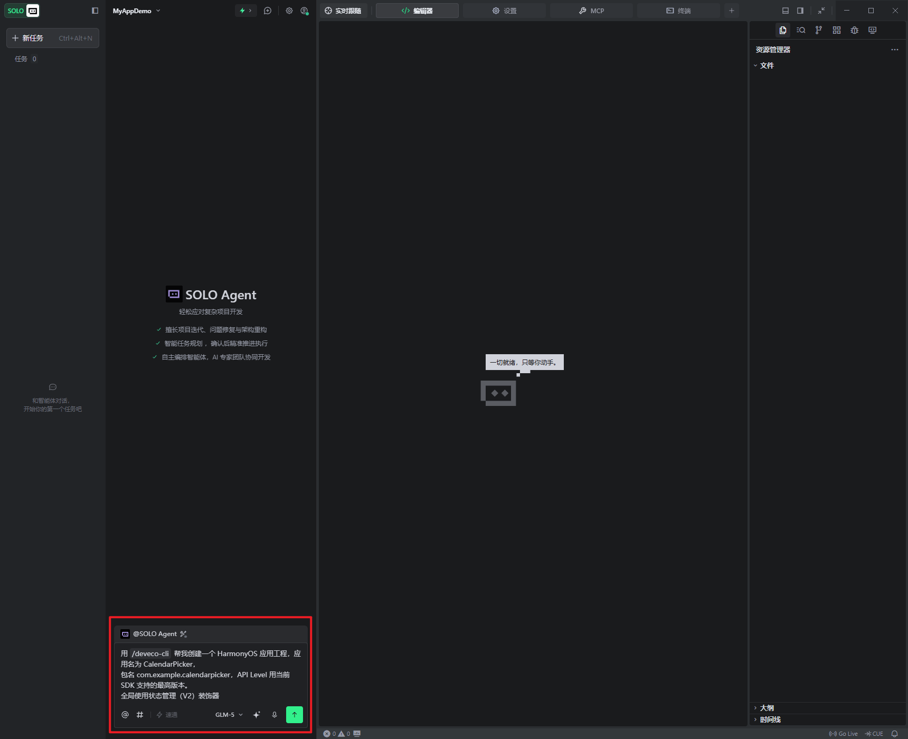Open the 资源管理器 more actions ellipsis
908x739 pixels.
tap(895, 50)
